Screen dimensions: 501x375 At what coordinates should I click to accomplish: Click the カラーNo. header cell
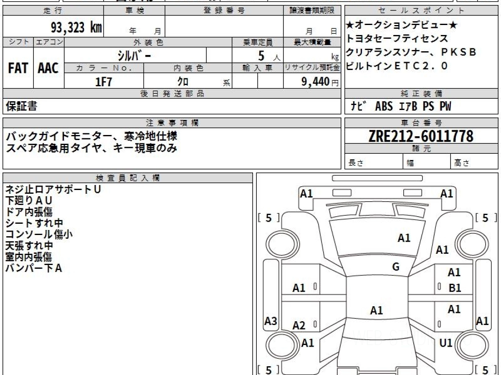[x=104, y=68]
